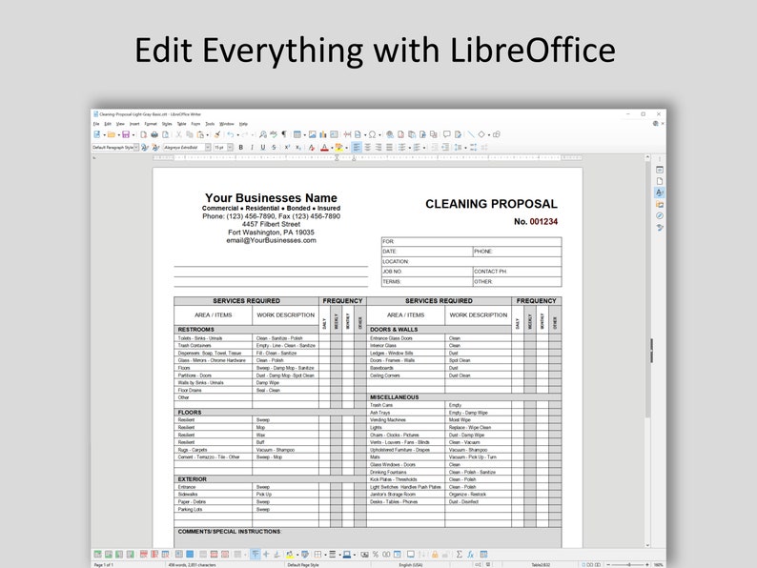Image resolution: width=757 pixels, height=568 pixels.
Task: Toggle Center horizontally paragraph alignment
Action: [x=367, y=147]
